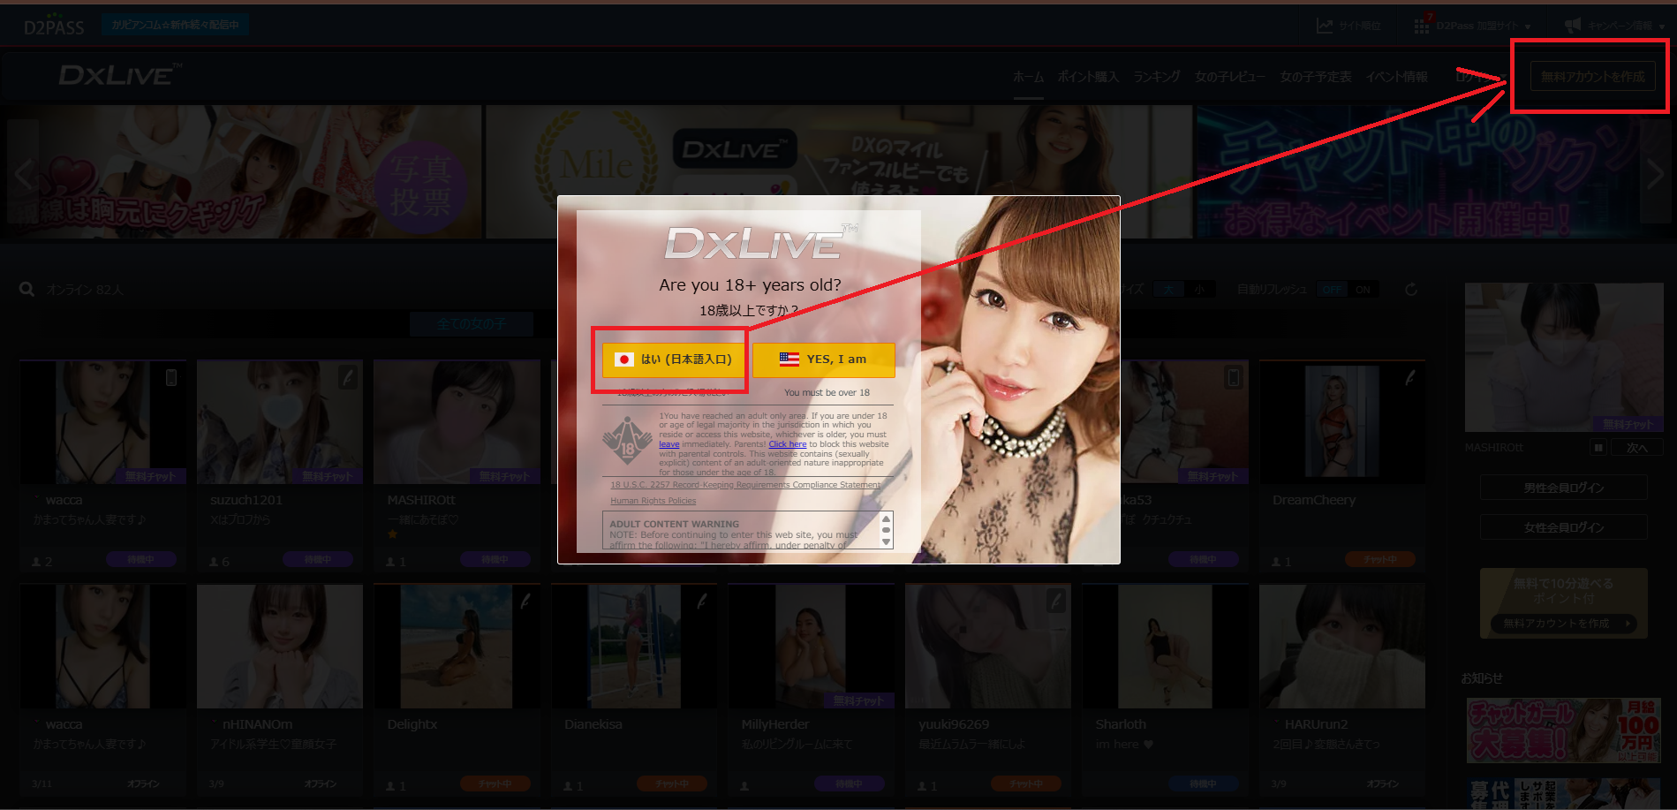Click the adult warning box scroll down arrow

click(886, 541)
